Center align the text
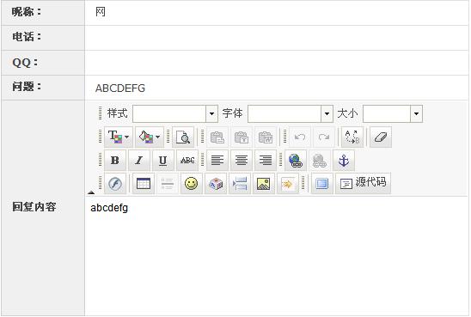Viewport: 471px width, 317px height. click(x=242, y=161)
